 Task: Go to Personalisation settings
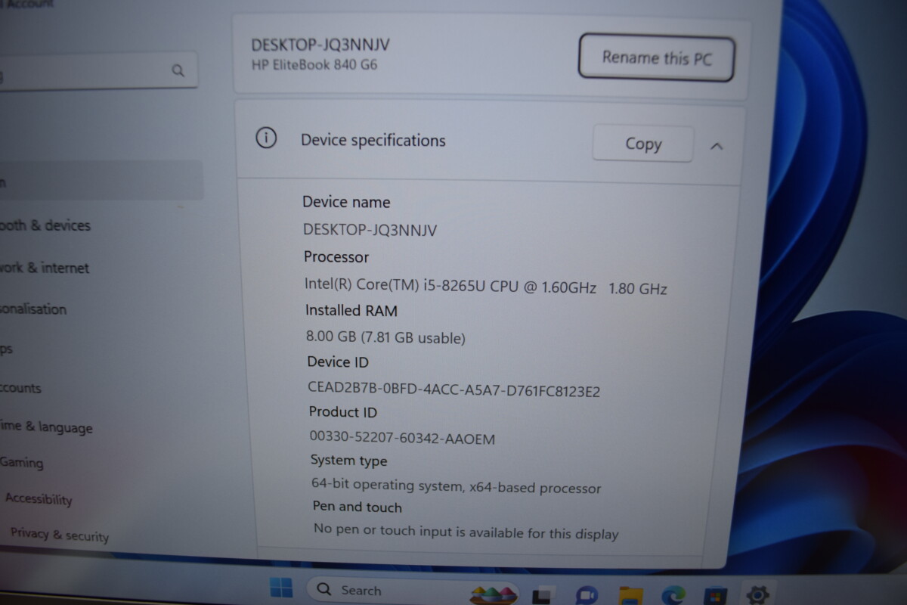pyautogui.click(x=33, y=309)
